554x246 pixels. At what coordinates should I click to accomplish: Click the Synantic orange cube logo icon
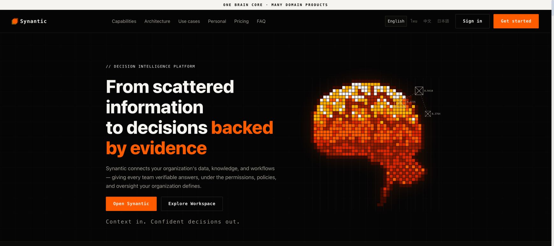coord(15,21)
